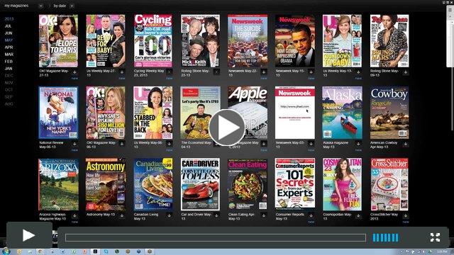Screen dimensions: 454x255
Task: Click the page vertical scrollbar
Action: point(450,36)
